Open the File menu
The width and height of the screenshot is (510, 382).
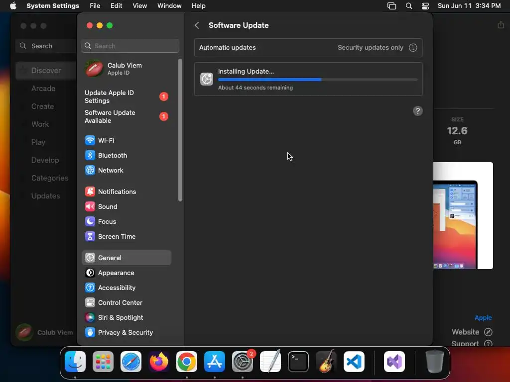[x=95, y=6]
